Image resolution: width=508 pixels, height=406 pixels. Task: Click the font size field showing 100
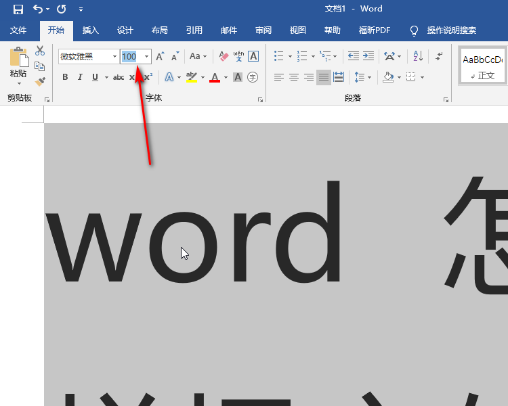(131, 57)
